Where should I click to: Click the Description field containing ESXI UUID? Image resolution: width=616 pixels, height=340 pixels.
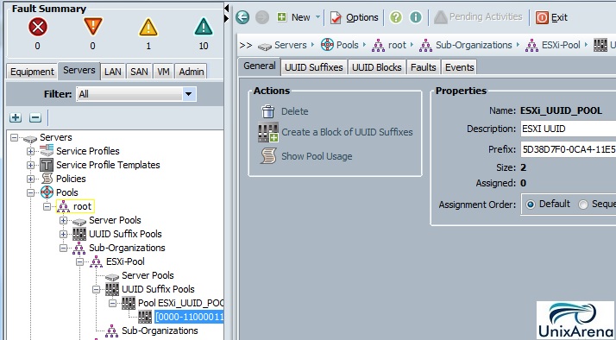(568, 129)
